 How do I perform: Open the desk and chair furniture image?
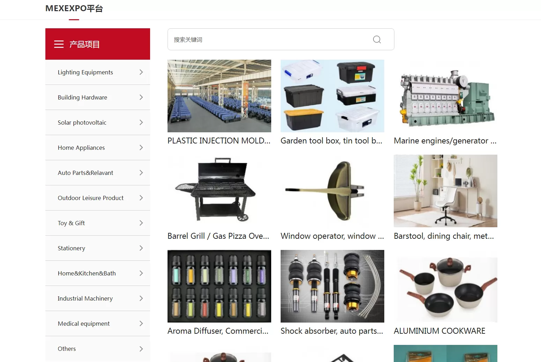coord(445,191)
